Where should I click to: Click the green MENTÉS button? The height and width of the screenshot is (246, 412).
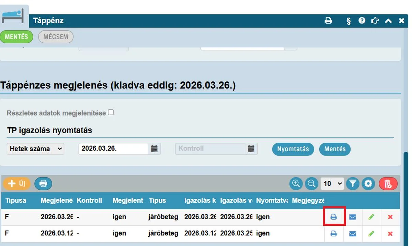pyautogui.click(x=16, y=37)
